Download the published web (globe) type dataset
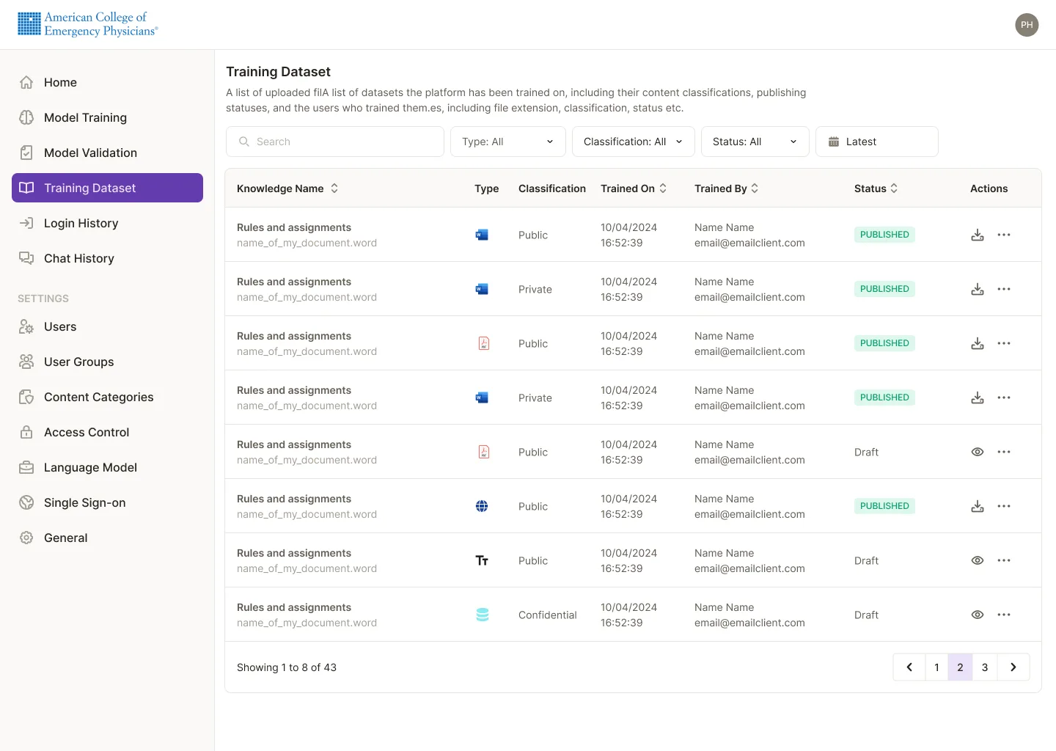The width and height of the screenshot is (1056, 751). coord(978,506)
